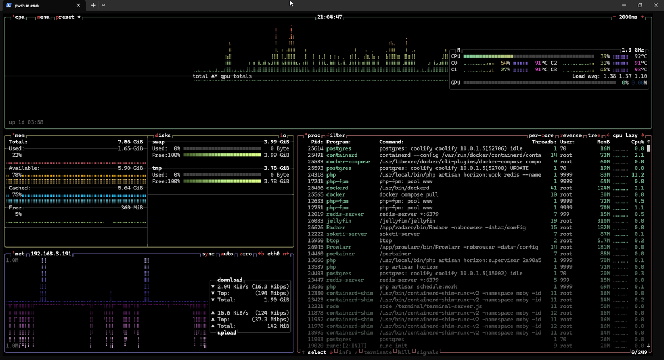Click the 21:04:47 clock

click(x=330, y=17)
